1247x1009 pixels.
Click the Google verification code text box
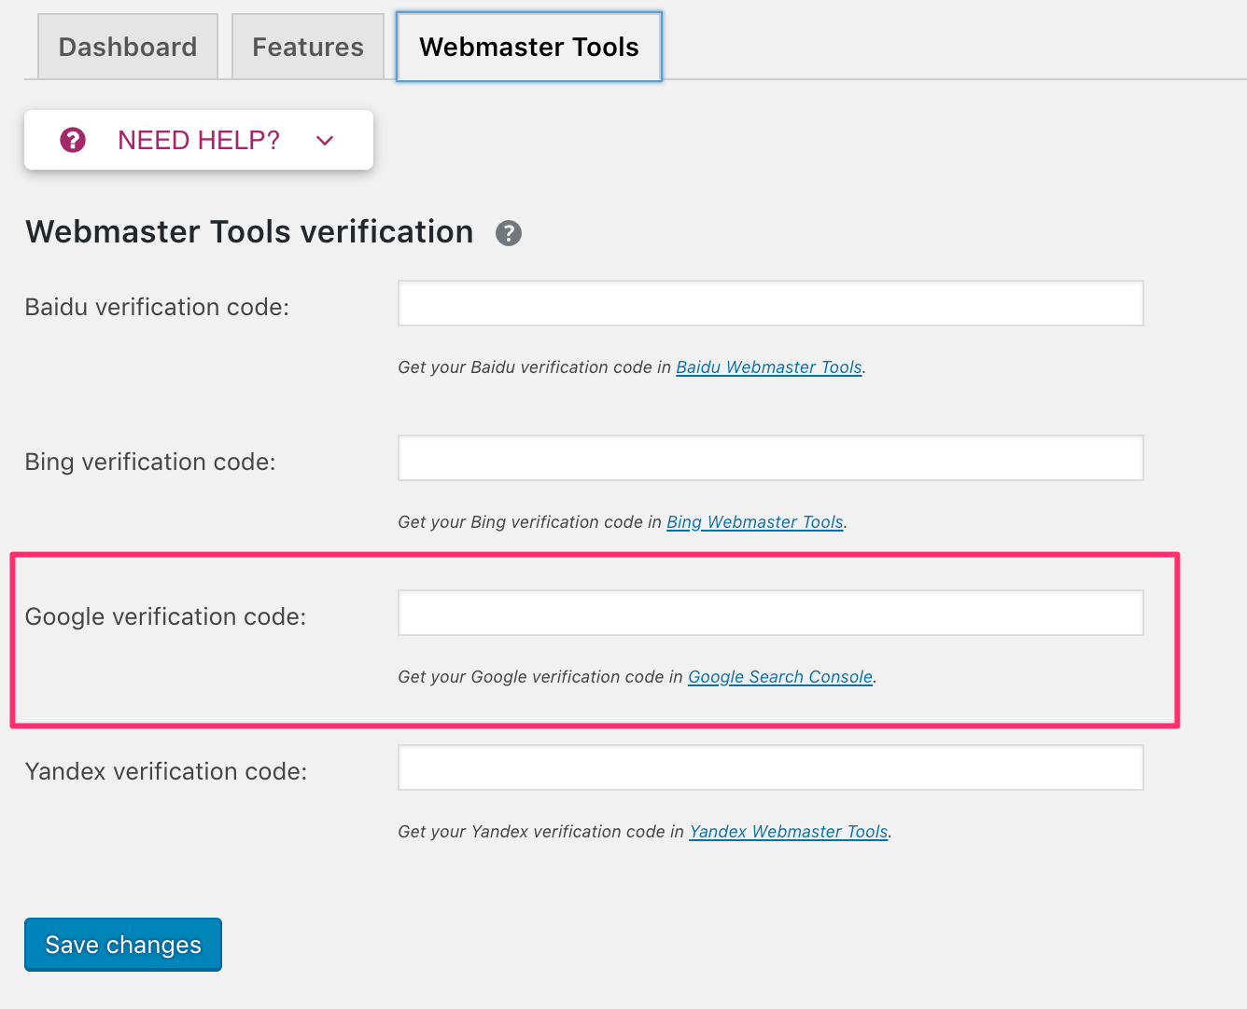(x=770, y=613)
